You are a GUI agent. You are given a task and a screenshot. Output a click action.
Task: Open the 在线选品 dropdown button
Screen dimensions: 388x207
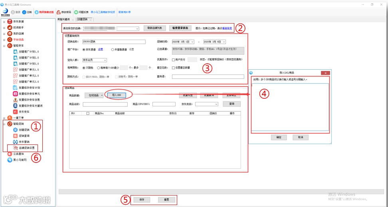(94, 95)
